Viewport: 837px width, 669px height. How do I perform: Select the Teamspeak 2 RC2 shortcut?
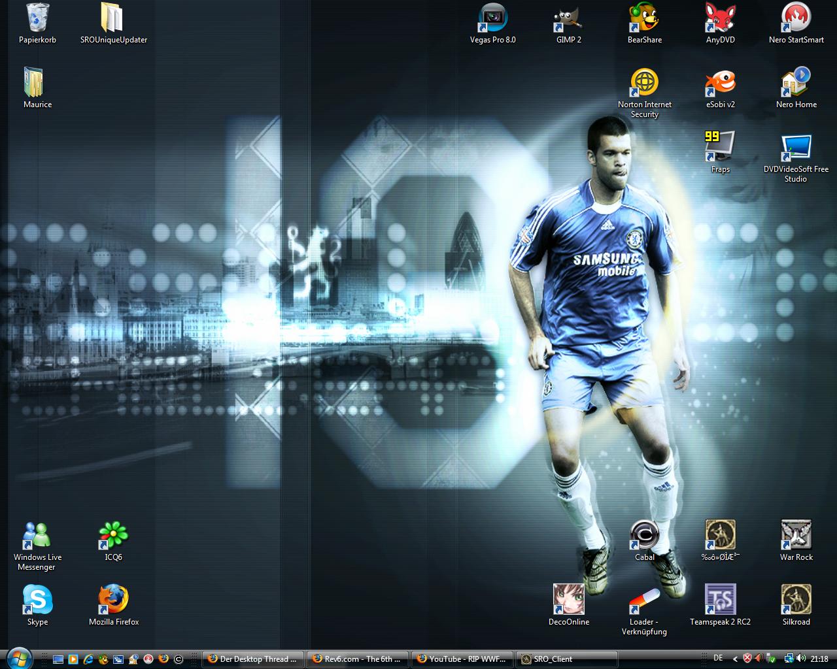[x=720, y=600]
